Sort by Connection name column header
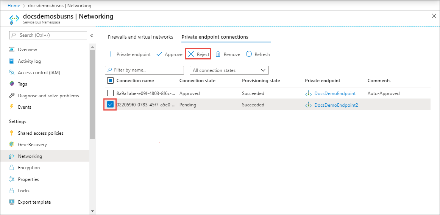 [135, 81]
